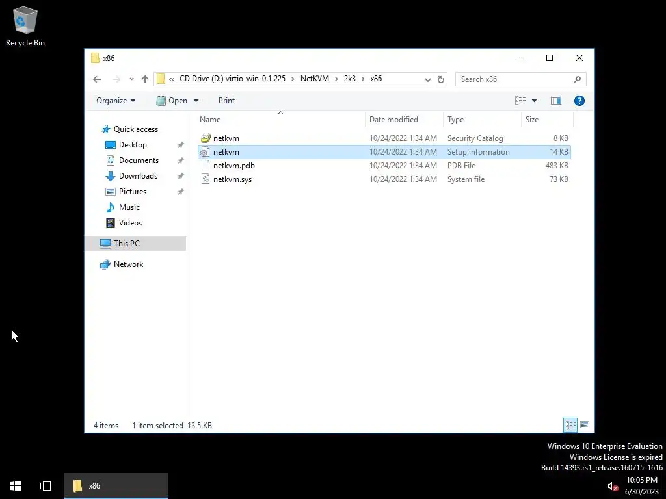The width and height of the screenshot is (666, 499).
Task: Click pin icon beside Pictures
Action: [181, 192]
